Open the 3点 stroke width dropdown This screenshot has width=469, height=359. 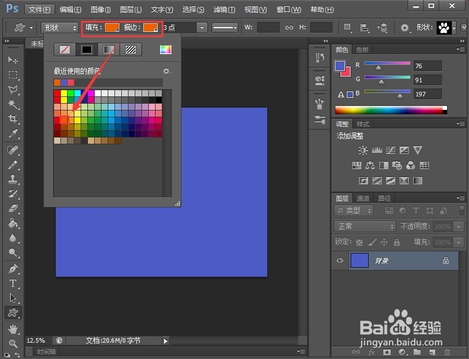[x=201, y=27]
